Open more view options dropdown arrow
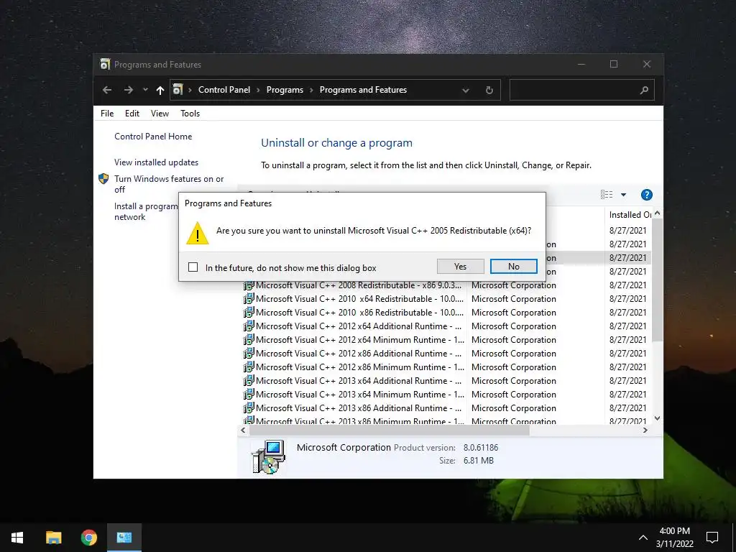 (623, 194)
